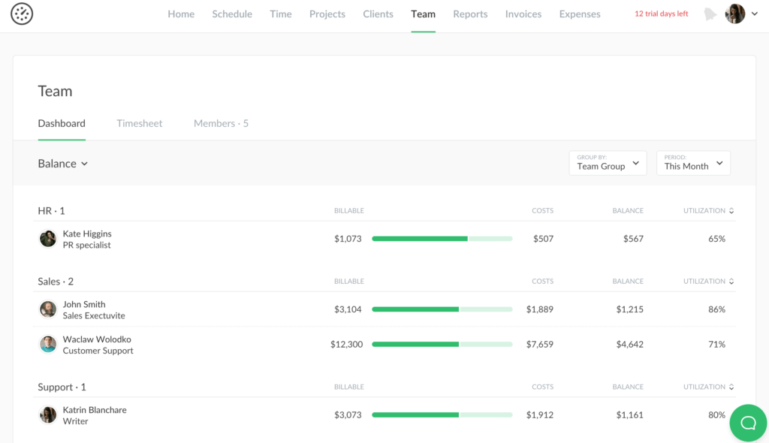Open the Group By Team Group dropdown

point(608,163)
